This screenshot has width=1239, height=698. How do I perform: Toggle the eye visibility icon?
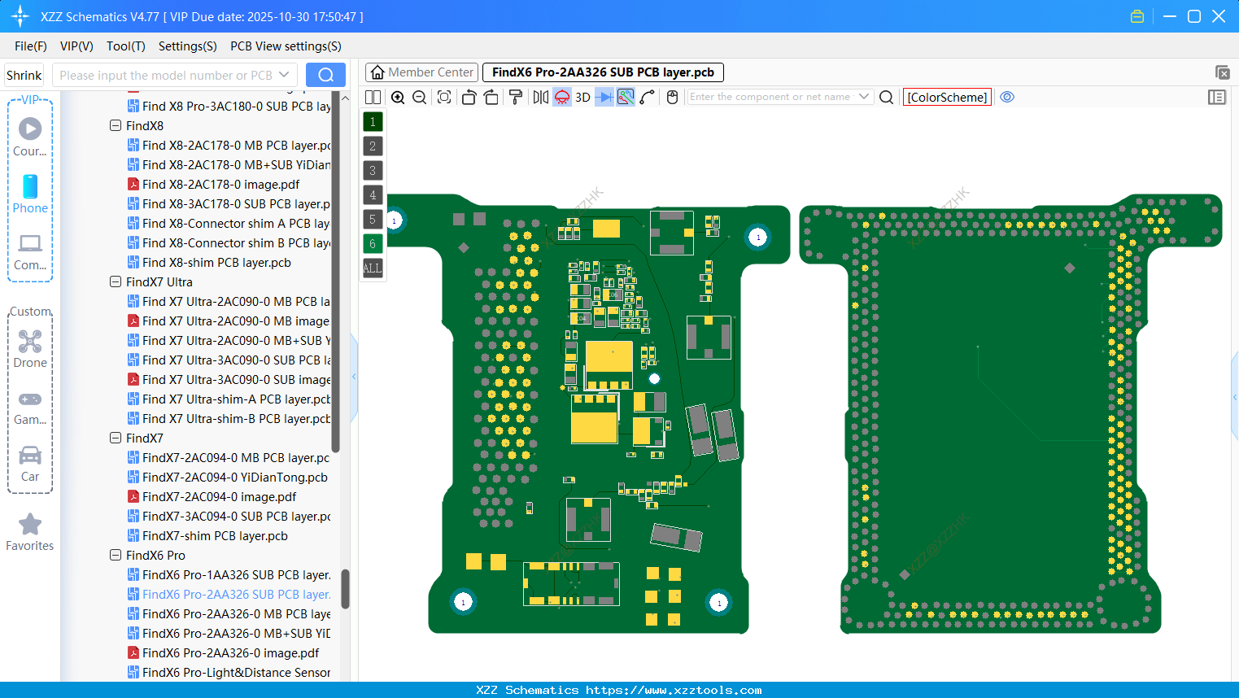(1007, 97)
